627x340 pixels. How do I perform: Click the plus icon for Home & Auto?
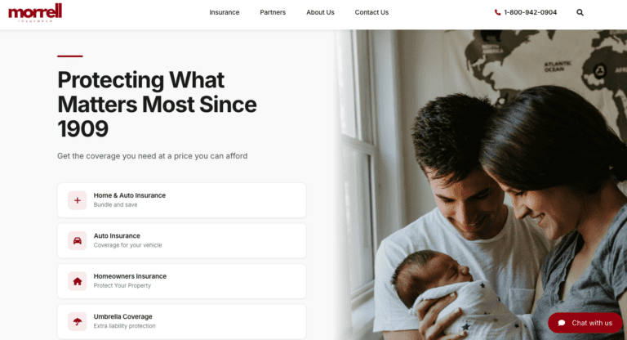click(x=78, y=200)
